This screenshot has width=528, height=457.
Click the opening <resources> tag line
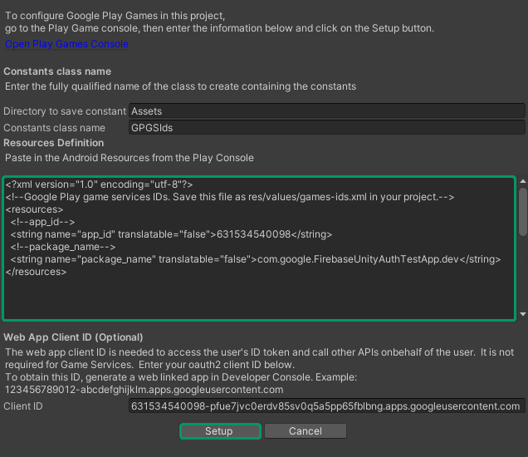click(34, 209)
